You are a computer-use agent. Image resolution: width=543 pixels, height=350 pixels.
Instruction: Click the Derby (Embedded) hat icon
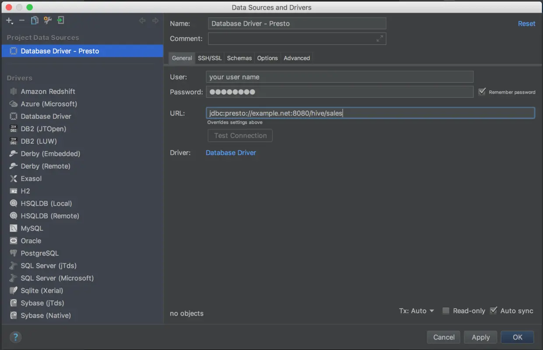pos(14,154)
